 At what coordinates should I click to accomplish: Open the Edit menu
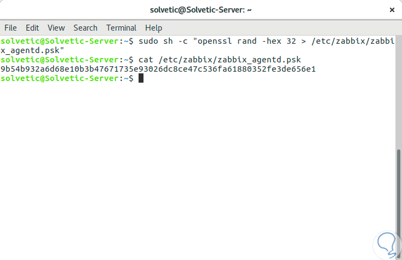tap(32, 27)
